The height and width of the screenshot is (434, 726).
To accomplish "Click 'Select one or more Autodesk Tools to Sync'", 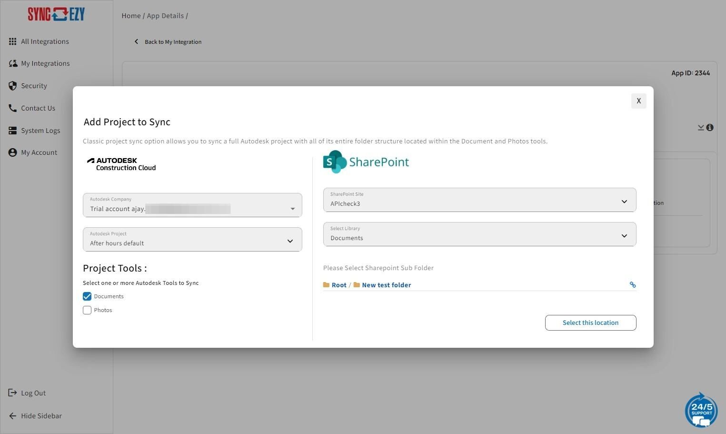I will coord(141,283).
